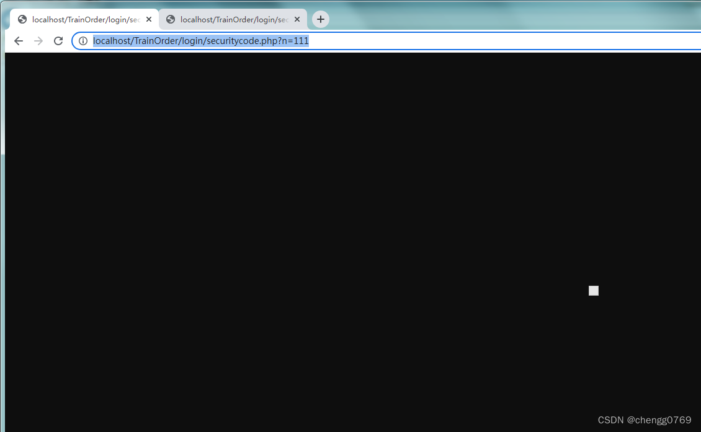Click the grayed Forward arrow
Viewport: 701px width, 432px height.
[x=38, y=41]
